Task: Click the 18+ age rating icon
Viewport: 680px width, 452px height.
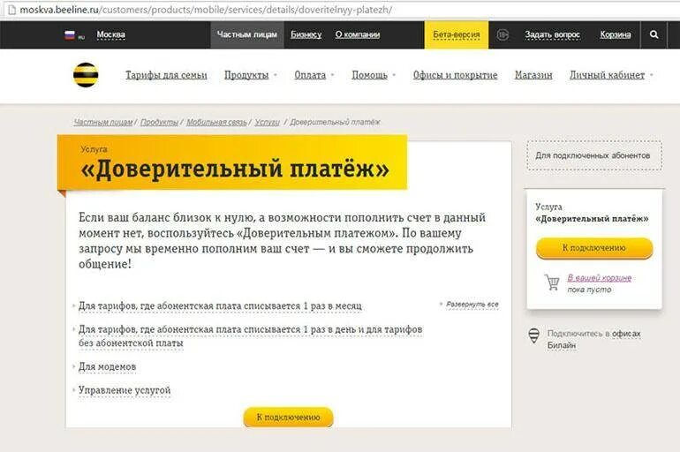Action: (x=502, y=34)
